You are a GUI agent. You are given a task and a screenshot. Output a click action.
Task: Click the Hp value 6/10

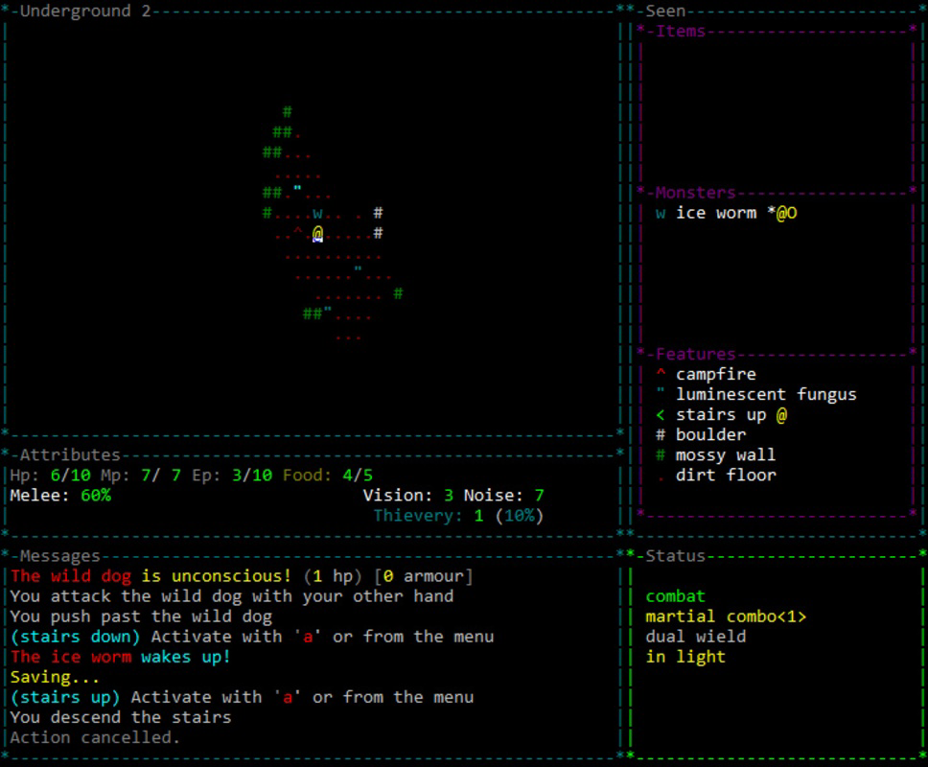point(70,476)
